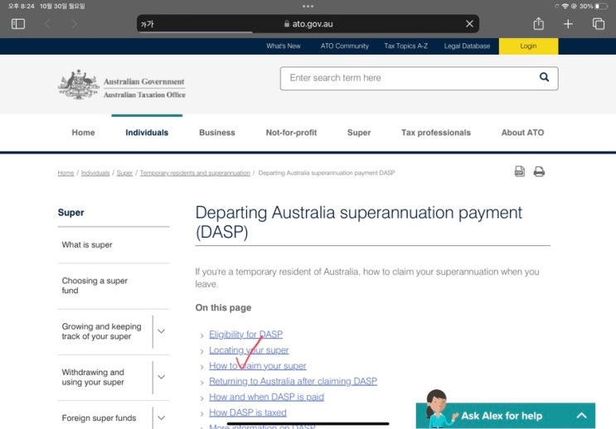Open 'What is super' sidebar item
This screenshot has height=429, width=616.
(87, 244)
